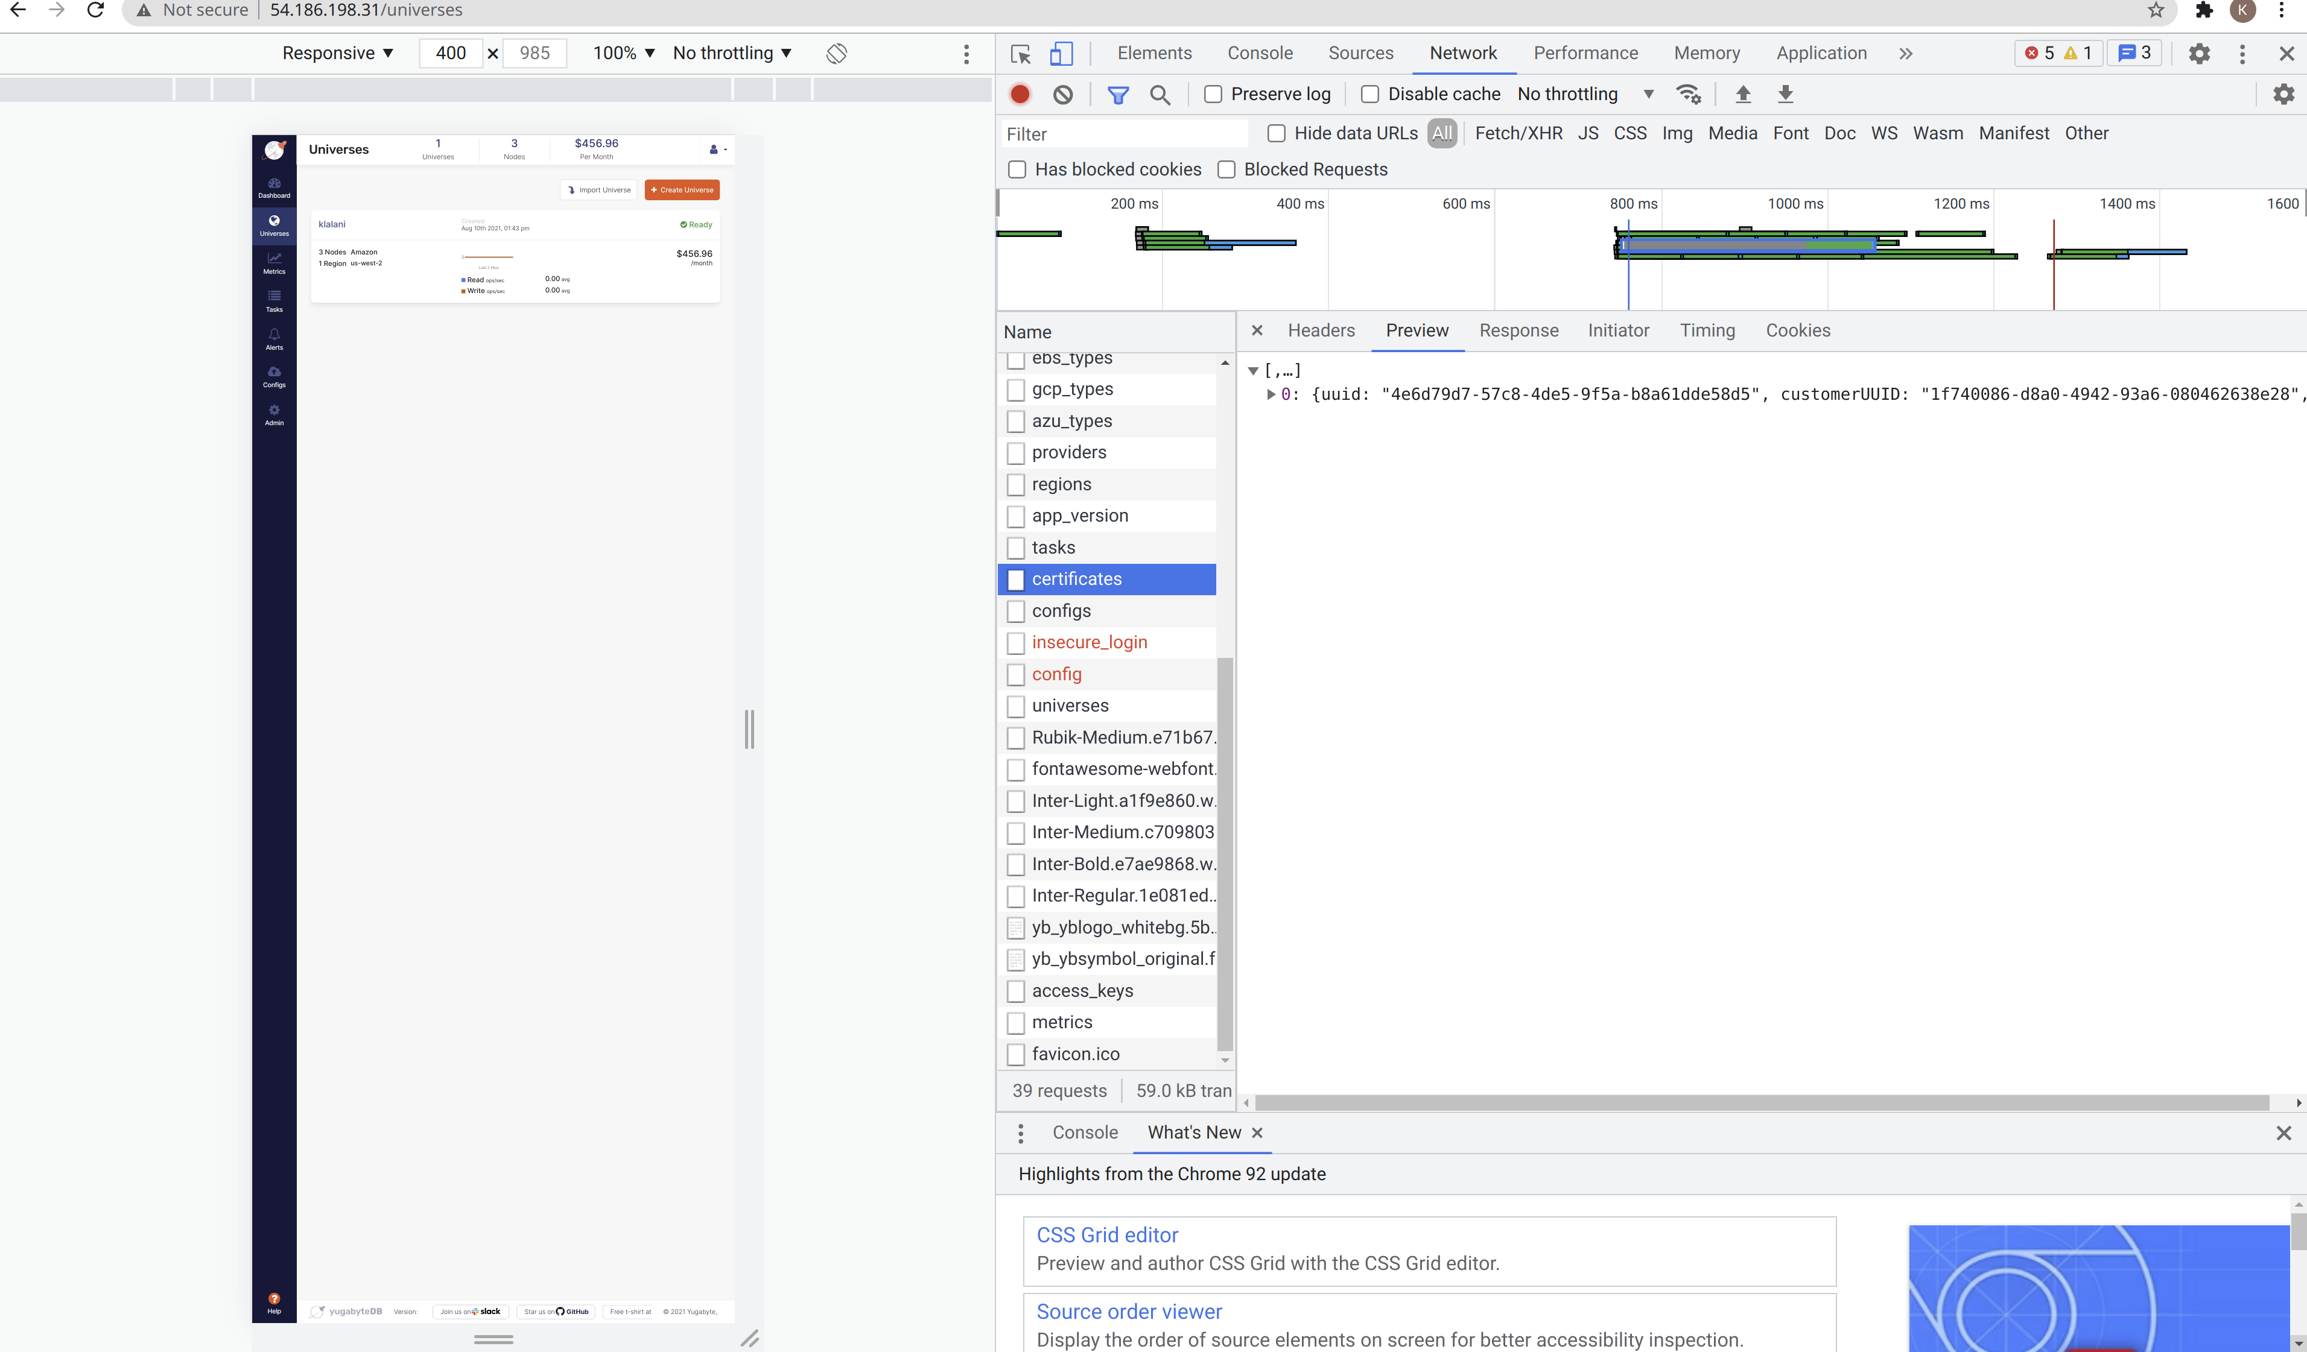Screen dimensions: 2307x1352
Task: Open the Headers tab
Action: tap(1321, 330)
